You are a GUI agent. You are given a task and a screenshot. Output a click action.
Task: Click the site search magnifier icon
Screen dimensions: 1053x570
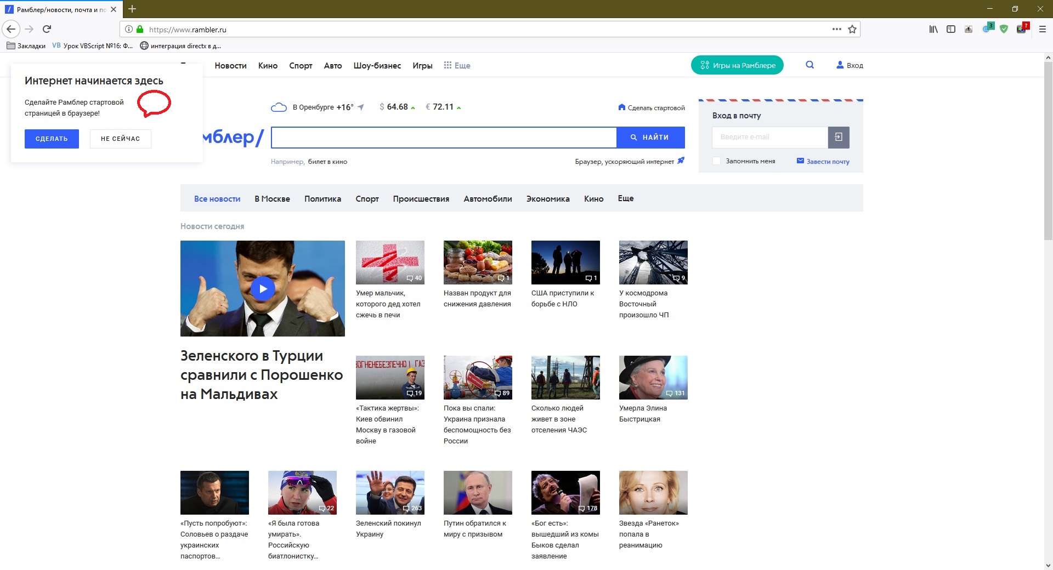click(809, 65)
